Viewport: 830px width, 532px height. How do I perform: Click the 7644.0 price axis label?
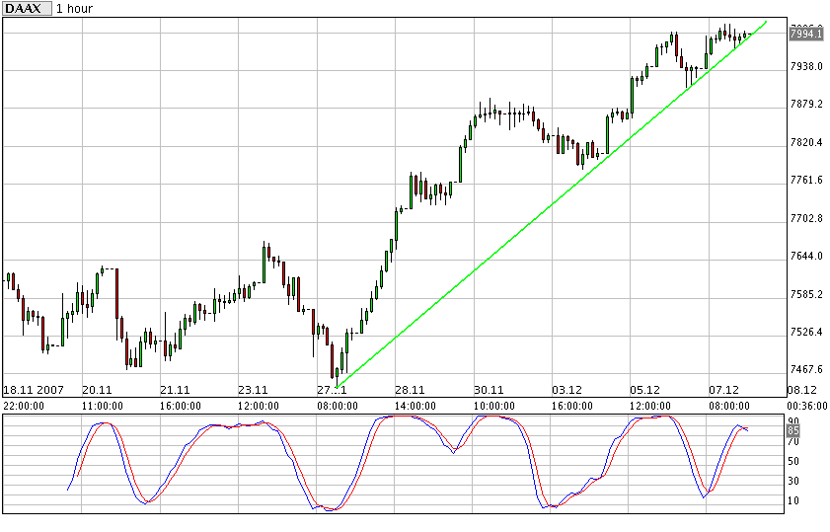click(x=805, y=257)
